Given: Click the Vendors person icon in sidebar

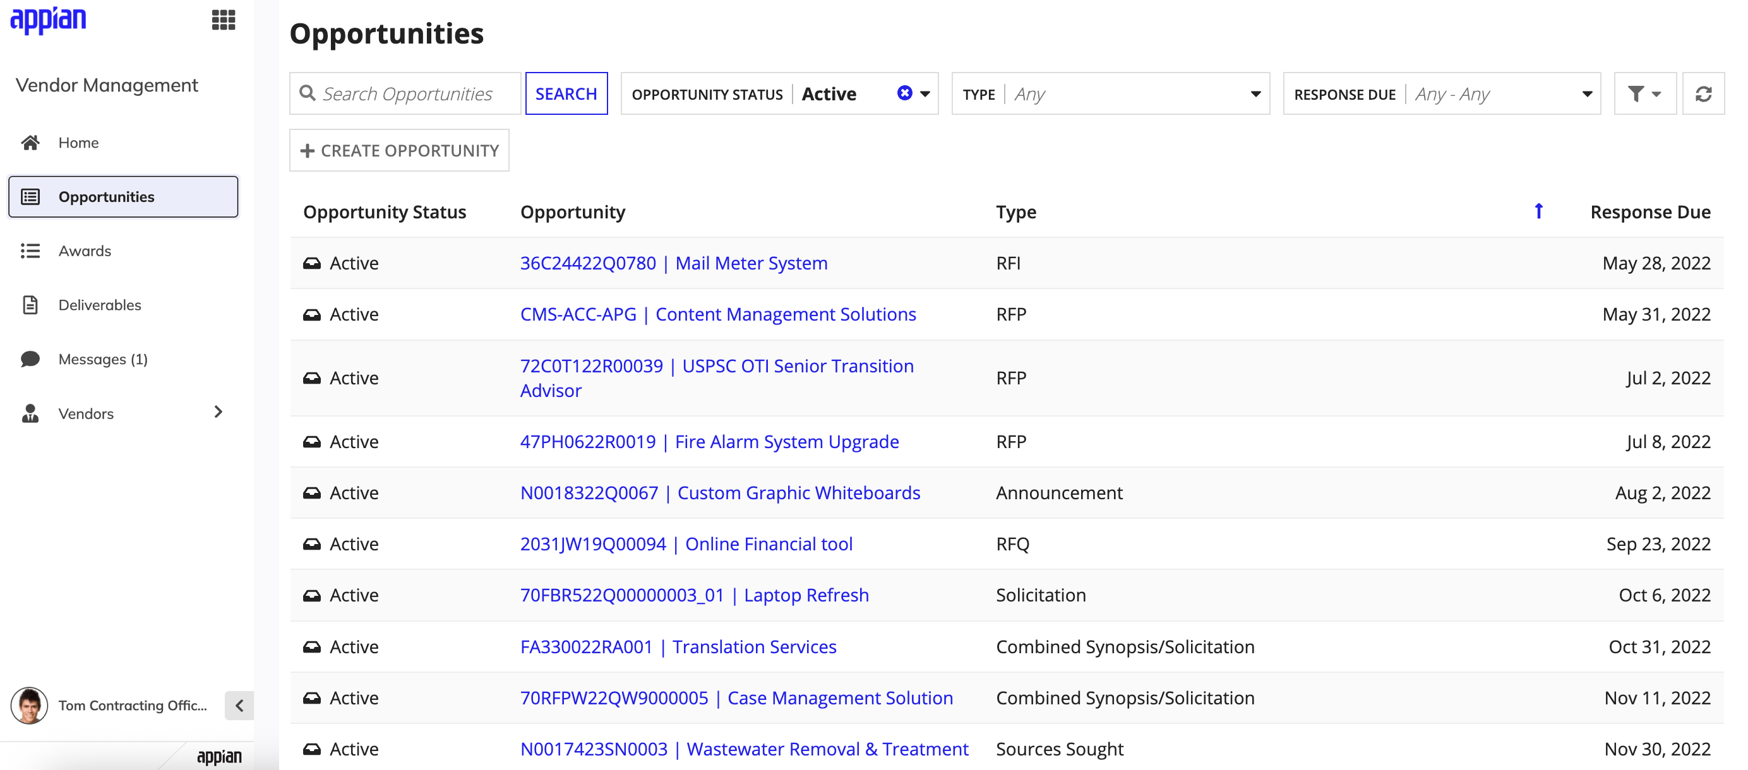Looking at the screenshot, I should tap(30, 413).
